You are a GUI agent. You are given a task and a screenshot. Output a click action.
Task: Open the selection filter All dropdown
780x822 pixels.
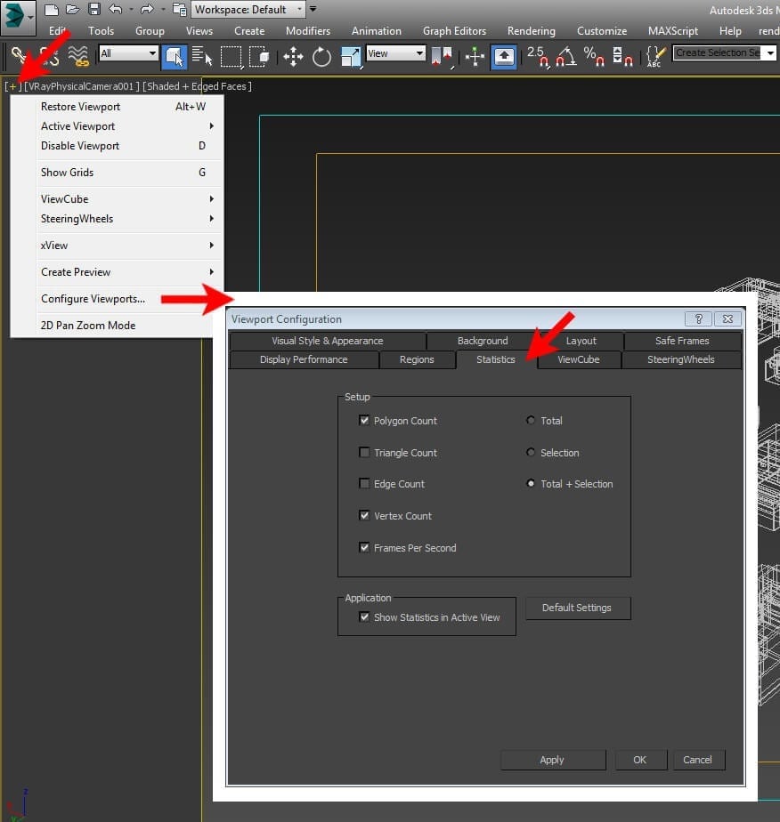coord(127,53)
